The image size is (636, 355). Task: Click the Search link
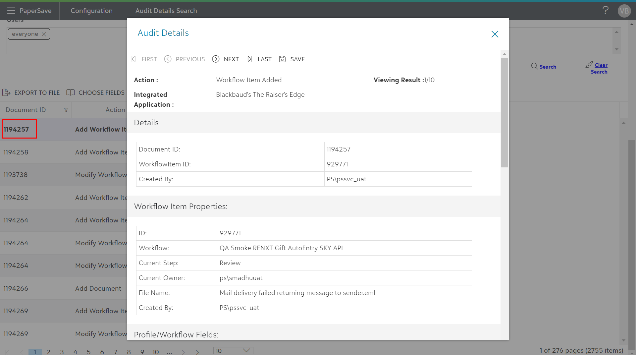[548, 67]
